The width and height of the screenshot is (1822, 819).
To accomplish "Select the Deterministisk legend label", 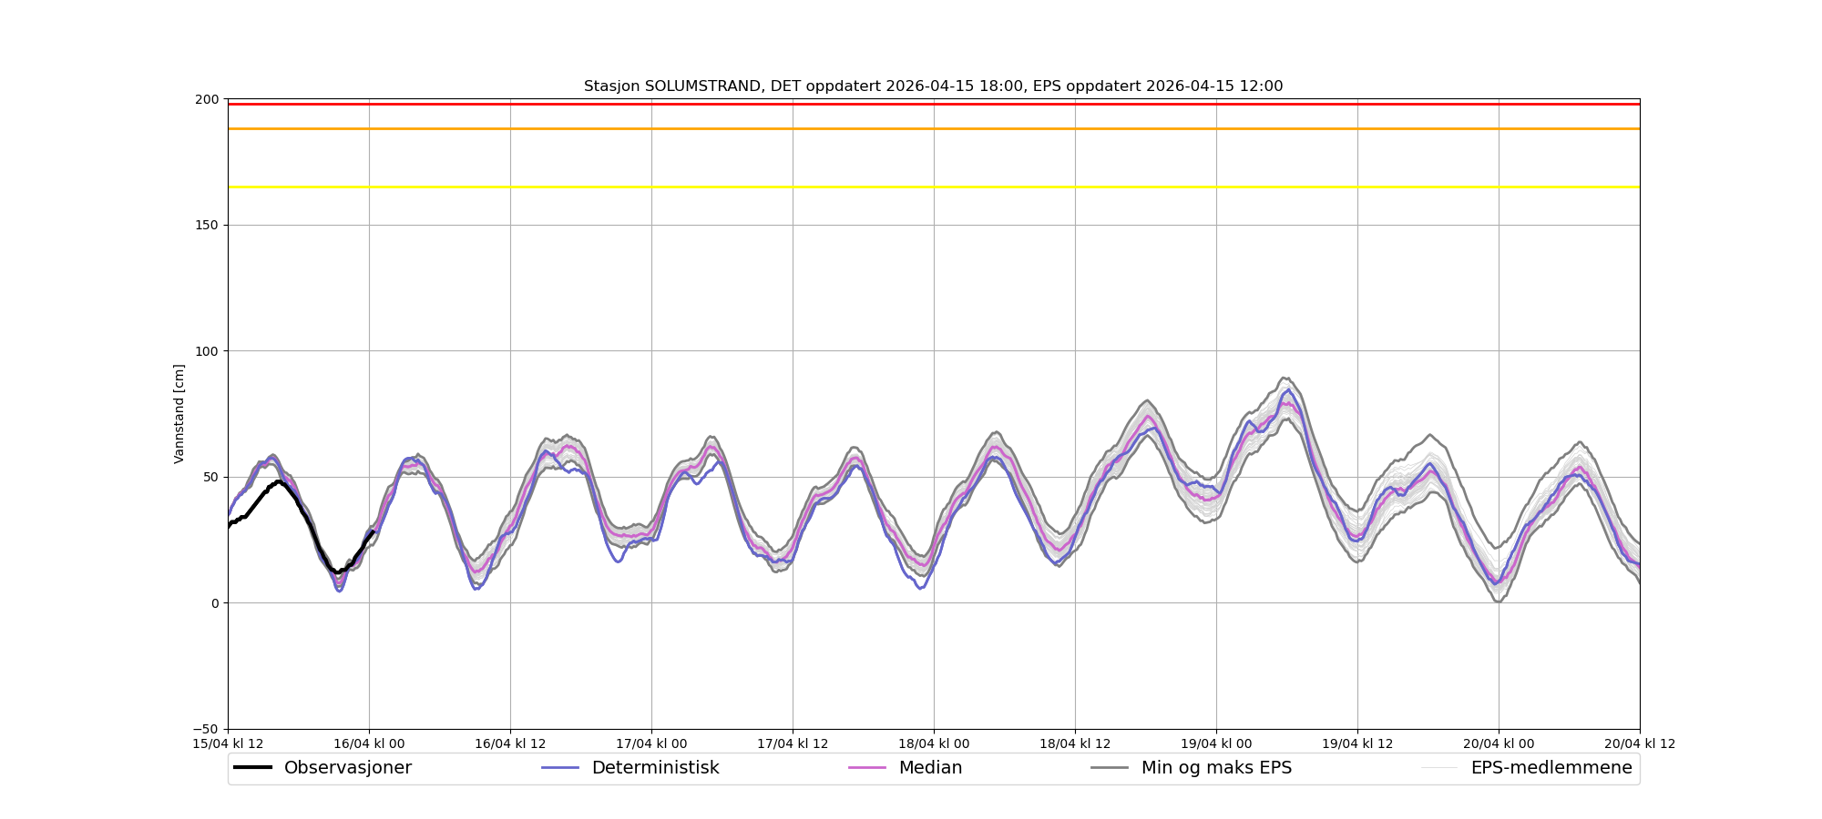I will [x=655, y=768].
